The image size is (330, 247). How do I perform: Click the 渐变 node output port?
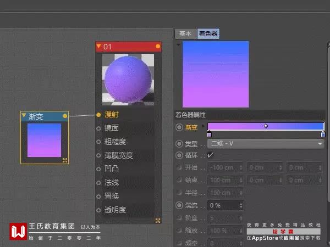click(x=65, y=116)
